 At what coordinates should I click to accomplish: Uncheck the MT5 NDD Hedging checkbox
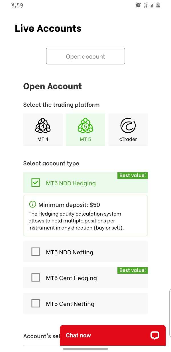pyautogui.click(x=36, y=183)
